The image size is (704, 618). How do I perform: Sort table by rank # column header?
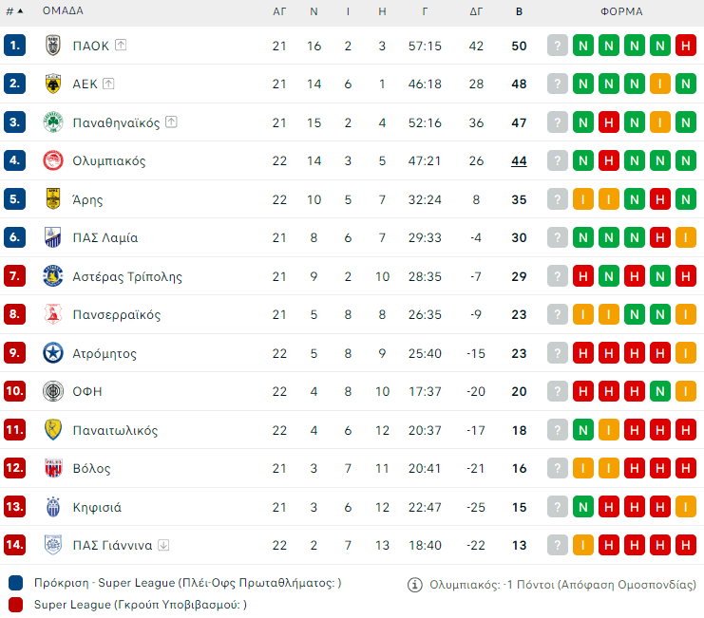[x=14, y=11]
